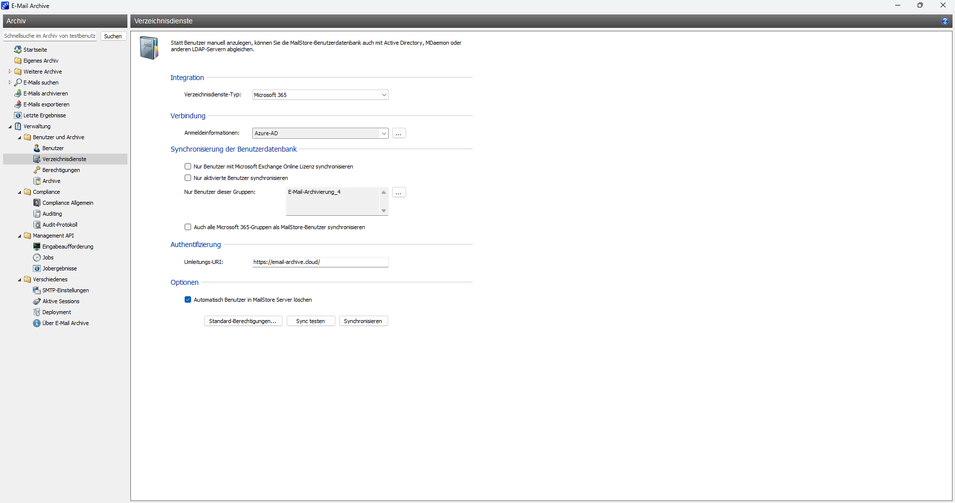
Task: Click the ellipsis button next to Anmeldeinformationen
Action: click(x=399, y=133)
